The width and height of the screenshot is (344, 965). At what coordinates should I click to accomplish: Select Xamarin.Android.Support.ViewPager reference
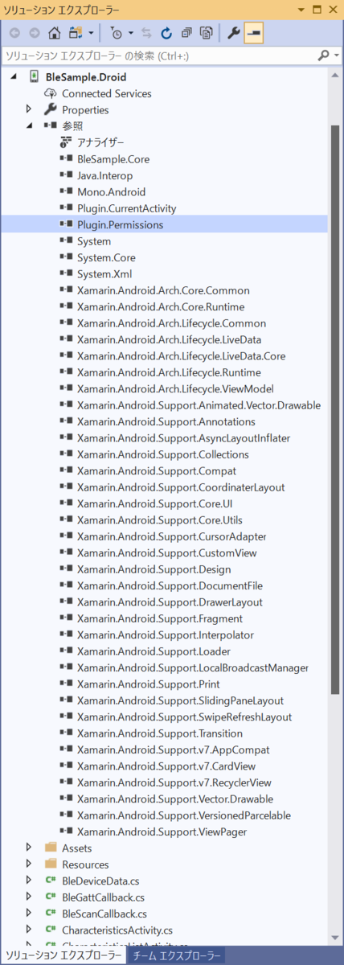(x=162, y=832)
